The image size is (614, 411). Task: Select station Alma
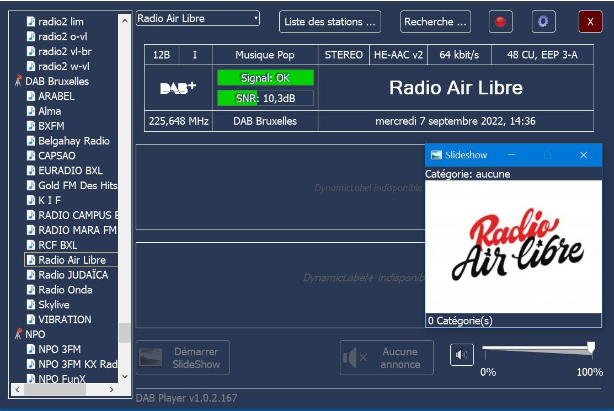pyautogui.click(x=49, y=111)
